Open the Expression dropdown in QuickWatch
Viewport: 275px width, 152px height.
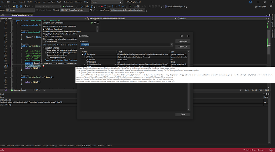pos(171,45)
